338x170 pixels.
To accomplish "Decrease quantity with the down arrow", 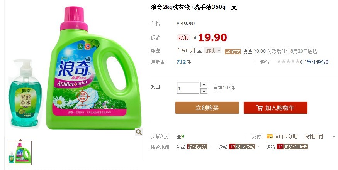I will [204, 91].
